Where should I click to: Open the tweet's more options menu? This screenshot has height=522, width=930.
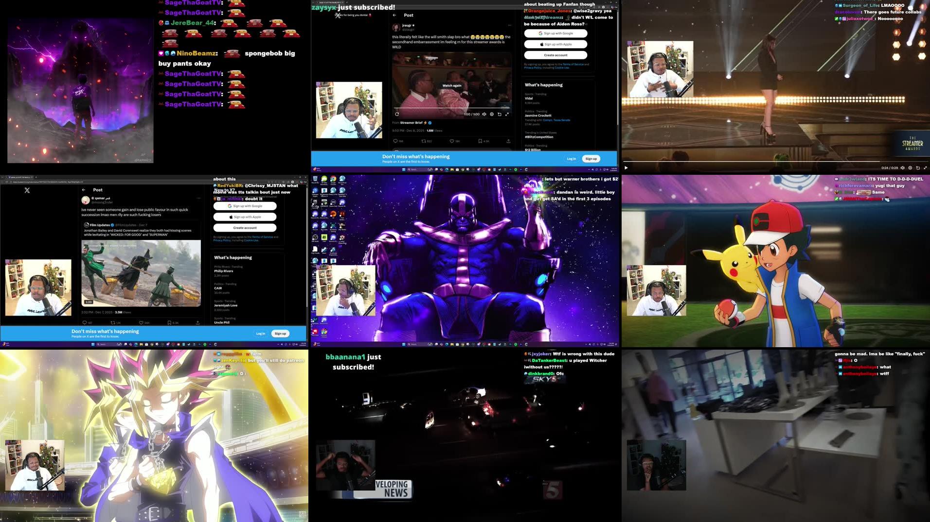[510, 25]
